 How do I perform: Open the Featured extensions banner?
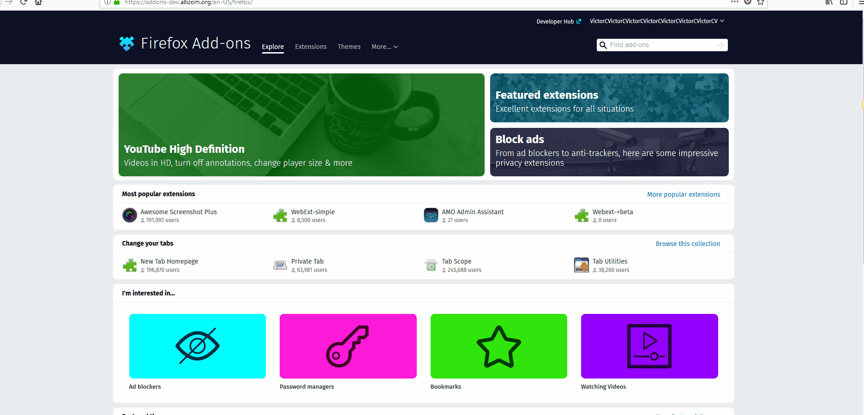[609, 98]
